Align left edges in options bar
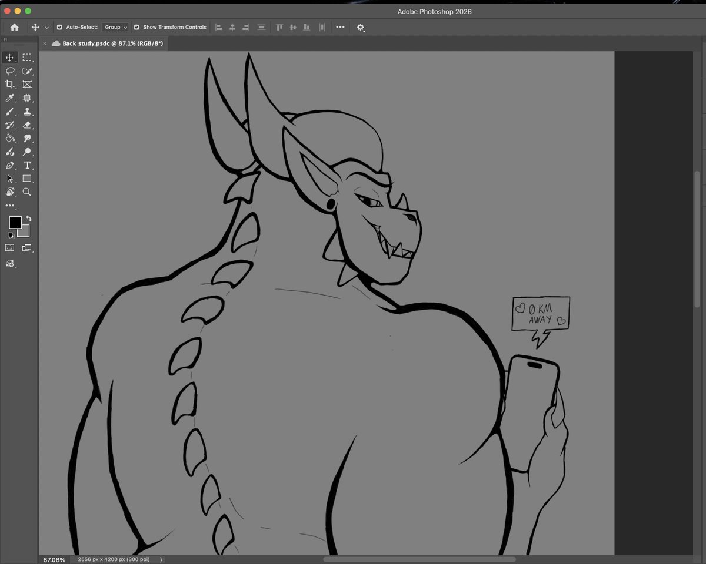Image resolution: width=706 pixels, height=564 pixels. [219, 27]
